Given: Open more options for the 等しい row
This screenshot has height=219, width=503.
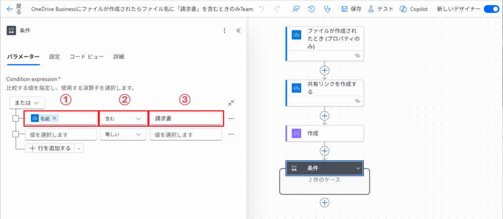Looking at the screenshot, I should [231, 135].
